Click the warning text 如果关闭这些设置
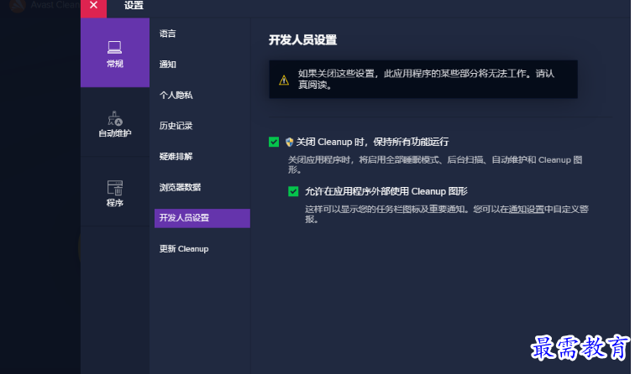This screenshot has height=374, width=635. click(x=426, y=80)
